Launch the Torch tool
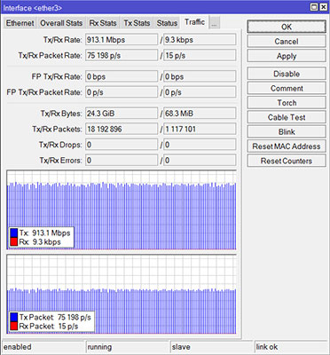The width and height of the screenshot is (330, 355). (x=287, y=103)
